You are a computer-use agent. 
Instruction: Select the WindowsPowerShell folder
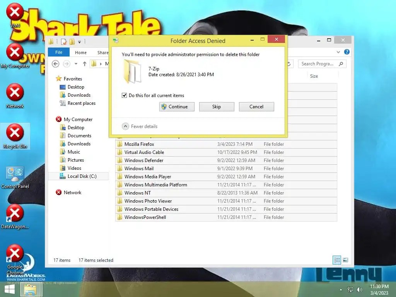226,217
